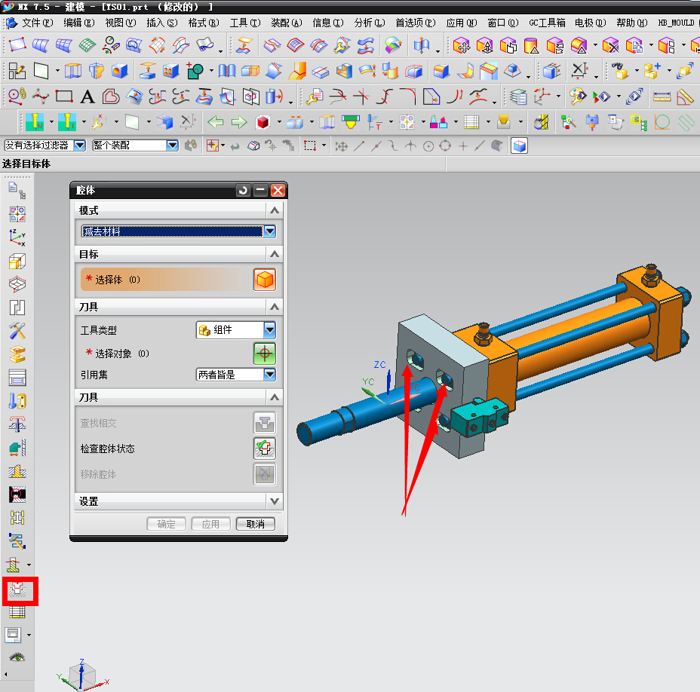The height and width of the screenshot is (692, 700).
Task: Expand the 设置 section
Action: pyautogui.click(x=275, y=501)
